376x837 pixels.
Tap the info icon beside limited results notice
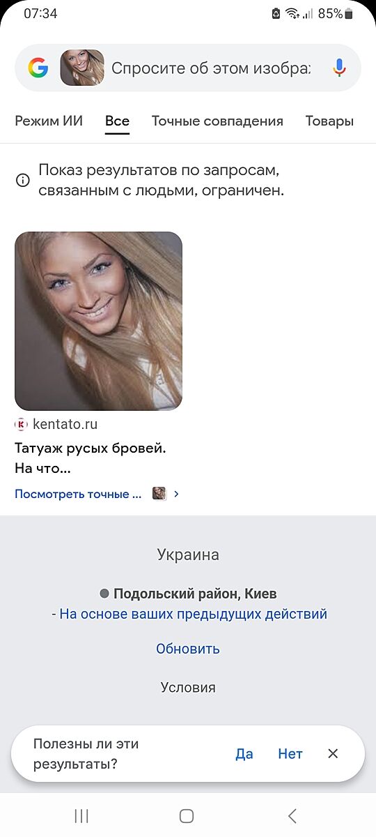[23, 181]
